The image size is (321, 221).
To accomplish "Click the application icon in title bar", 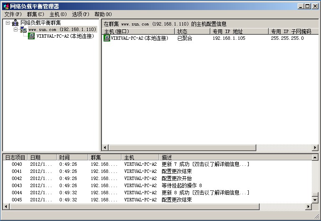I will (x=6, y=6).
